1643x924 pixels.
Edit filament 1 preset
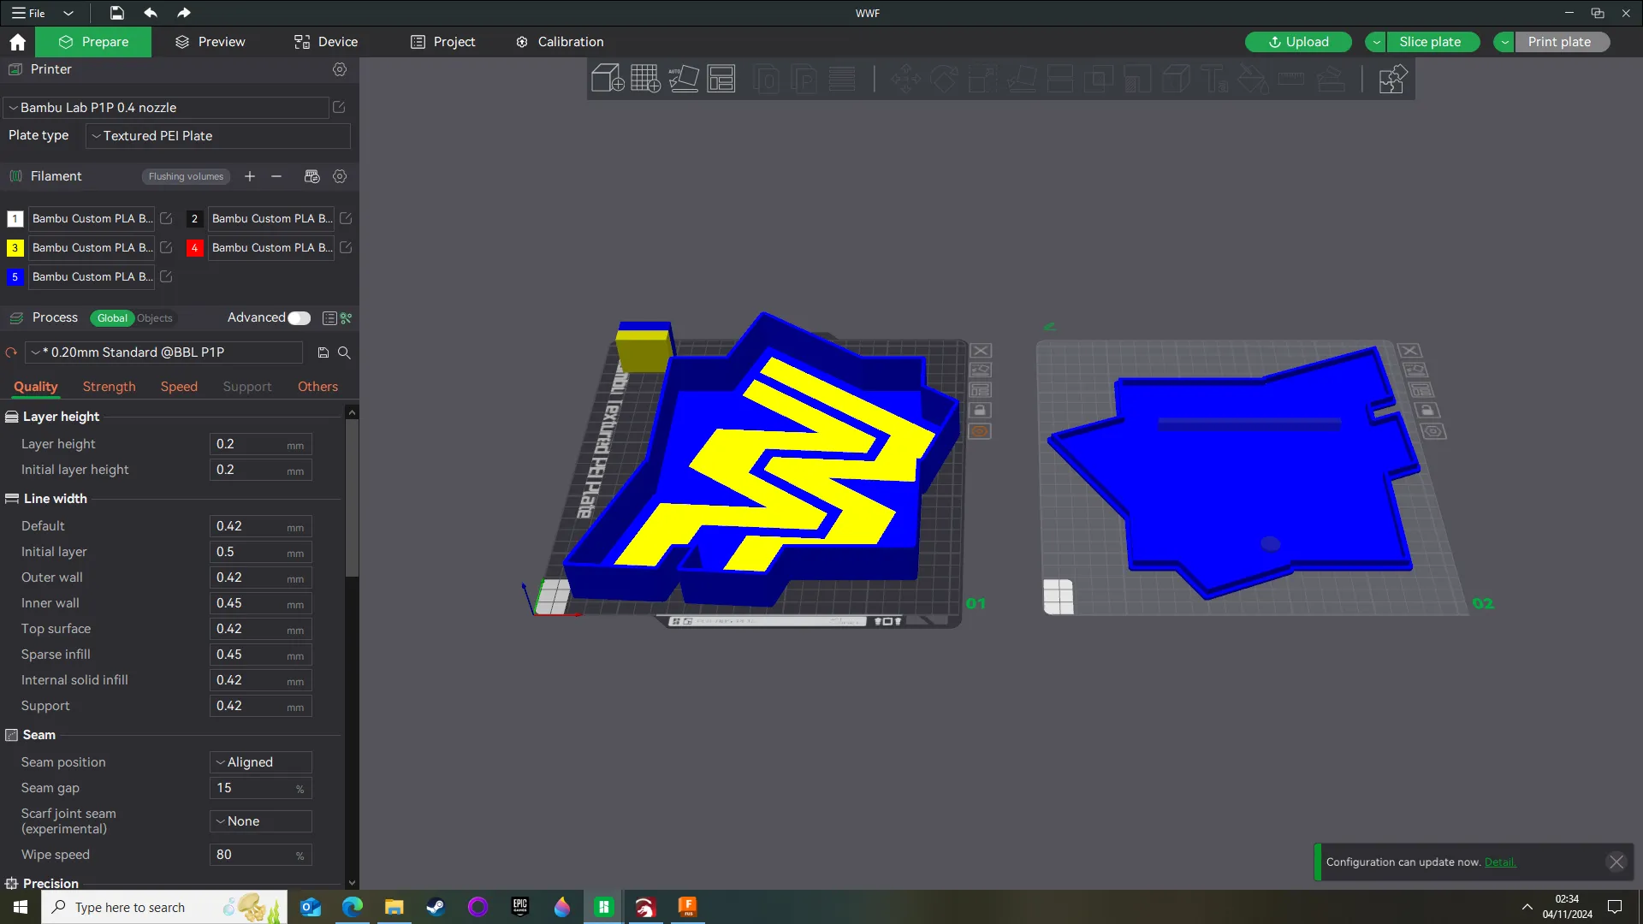pyautogui.click(x=166, y=218)
